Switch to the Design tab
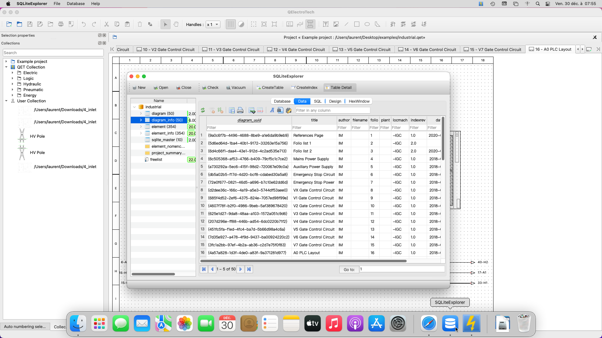Image resolution: width=602 pixels, height=338 pixels. (335, 101)
